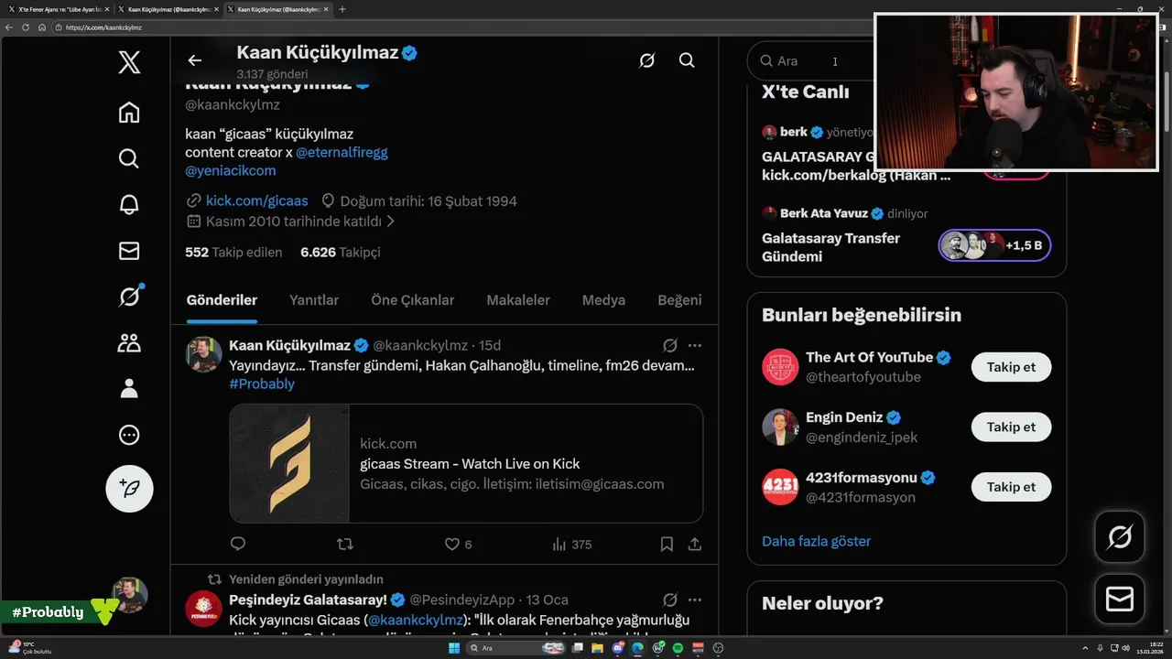
Task: Open the Makaleler tab
Action: pyautogui.click(x=518, y=300)
